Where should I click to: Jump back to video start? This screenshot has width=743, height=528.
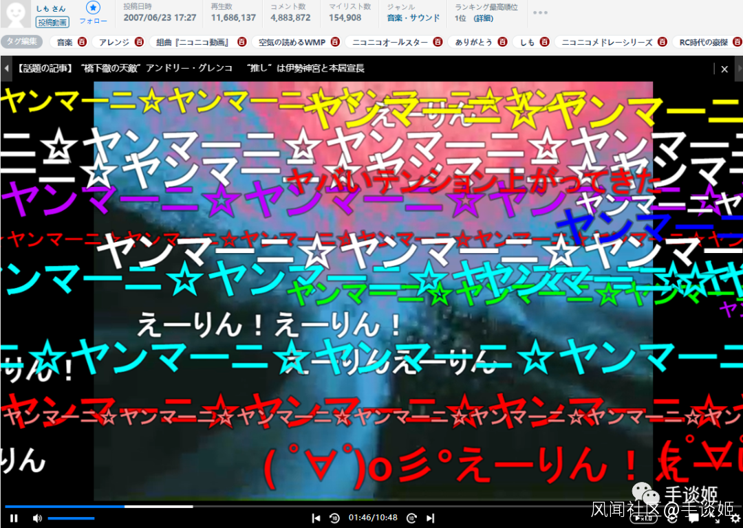[x=316, y=518]
